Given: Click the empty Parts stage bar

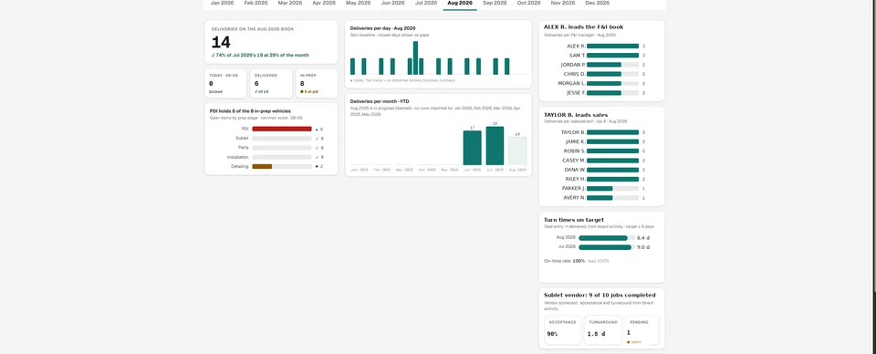Looking at the screenshot, I should click(282, 148).
